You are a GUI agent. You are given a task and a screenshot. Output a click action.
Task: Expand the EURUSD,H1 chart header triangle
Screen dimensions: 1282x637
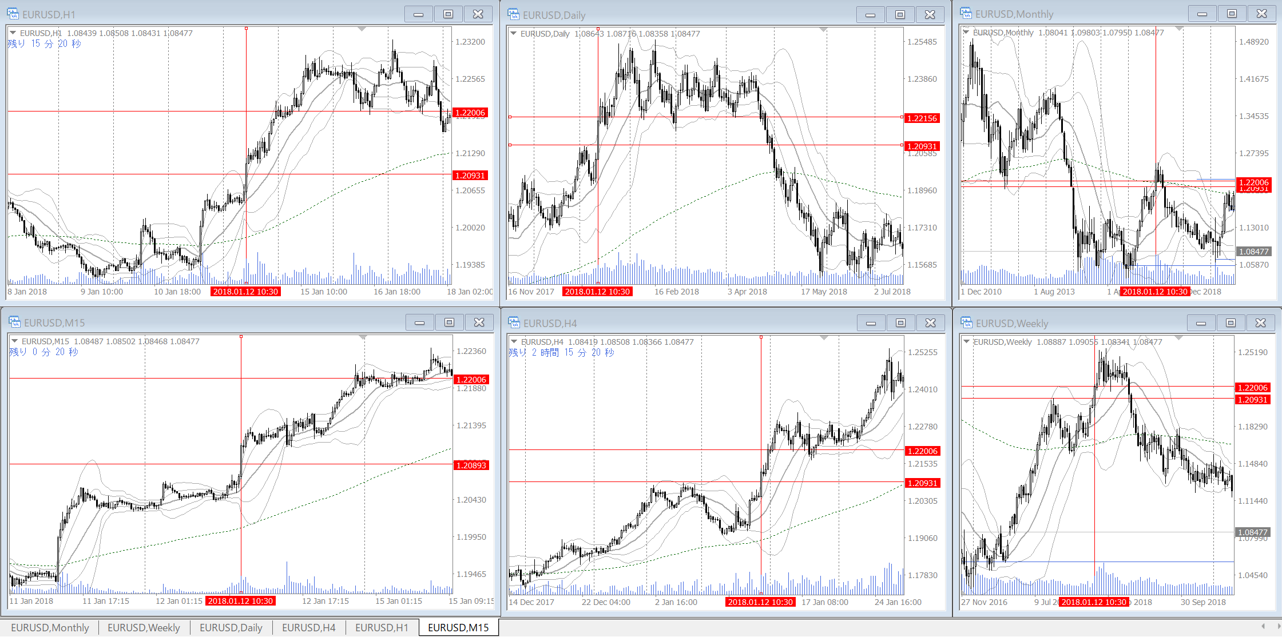pos(13,33)
